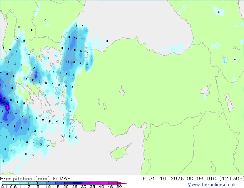Viewport: 244px width, 188px height.
Task: Pick the 40–45 mm magenta legend swatch
Action: click(x=104, y=183)
